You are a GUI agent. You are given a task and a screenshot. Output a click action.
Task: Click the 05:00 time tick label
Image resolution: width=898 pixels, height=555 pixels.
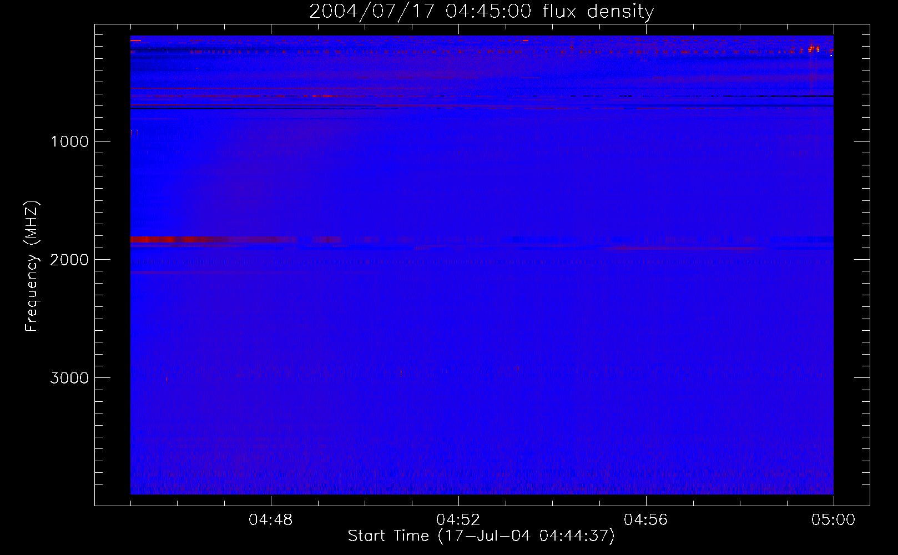[834, 520]
